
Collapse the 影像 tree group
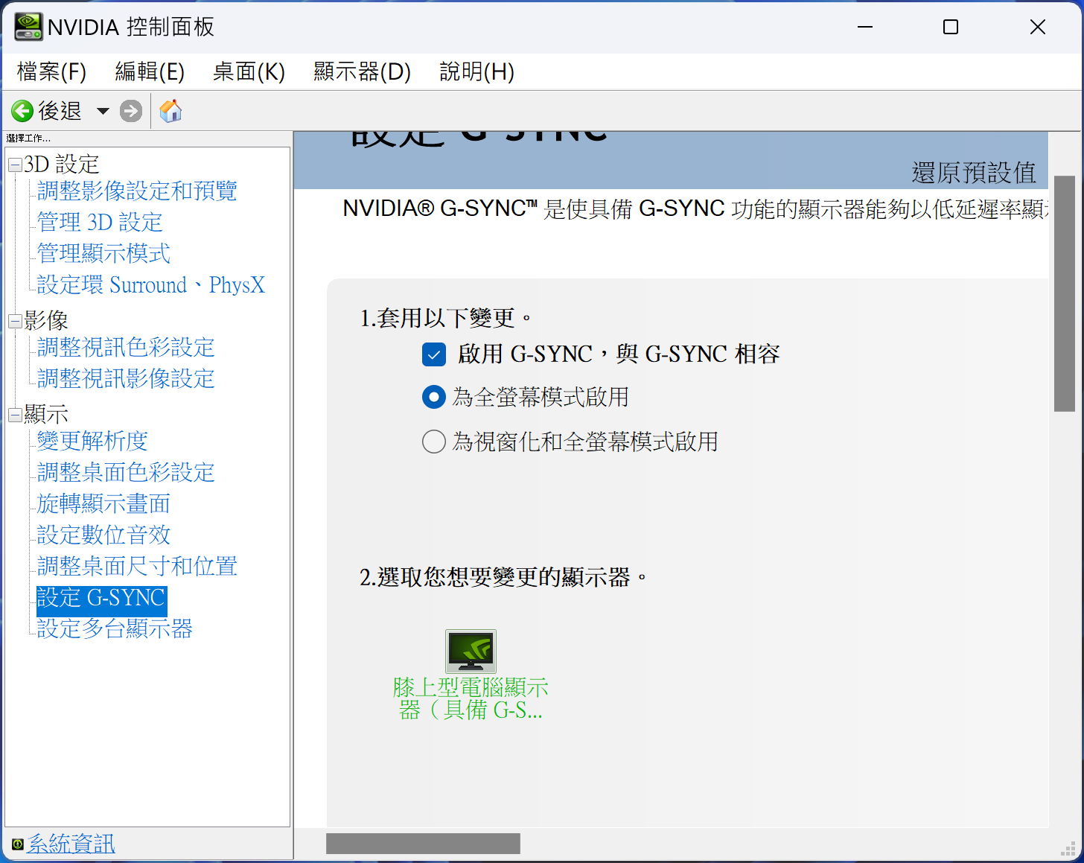[x=15, y=322]
